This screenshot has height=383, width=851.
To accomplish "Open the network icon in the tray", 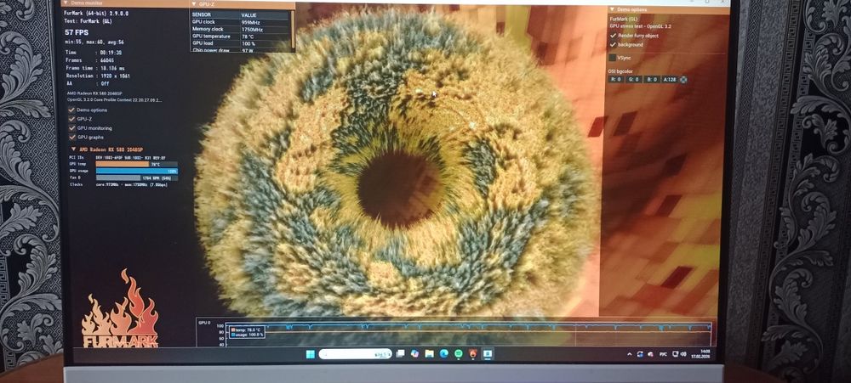I will pyautogui.click(x=675, y=354).
